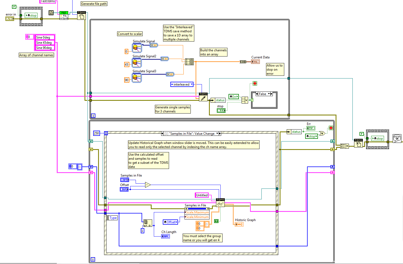Click the Build the channels into an array comment
This screenshot has height=264, width=403.
(x=214, y=52)
